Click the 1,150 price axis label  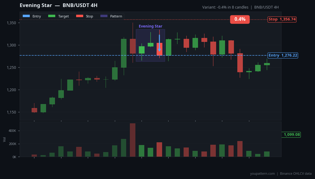coord(11,112)
